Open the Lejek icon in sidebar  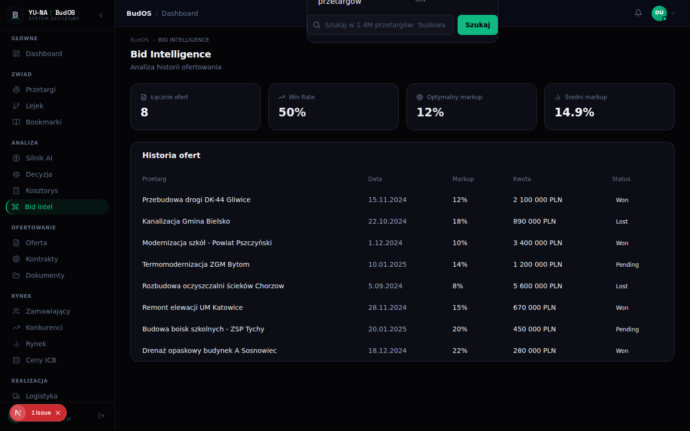coord(16,106)
